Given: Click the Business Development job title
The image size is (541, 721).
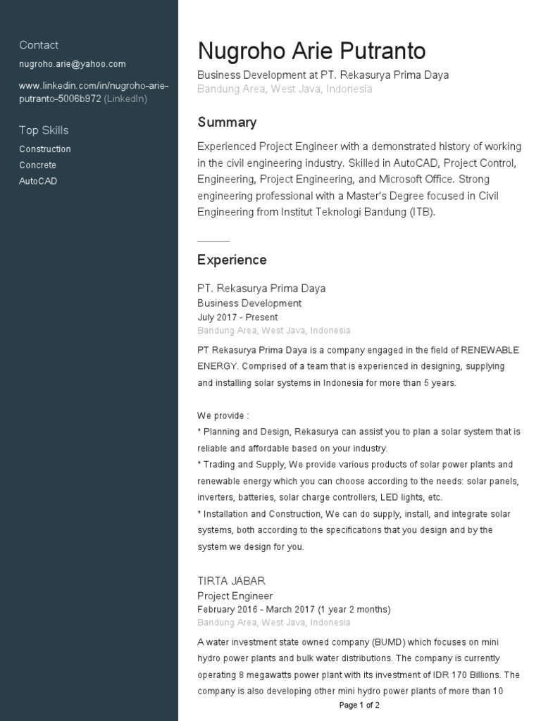Looking at the screenshot, I should [249, 303].
